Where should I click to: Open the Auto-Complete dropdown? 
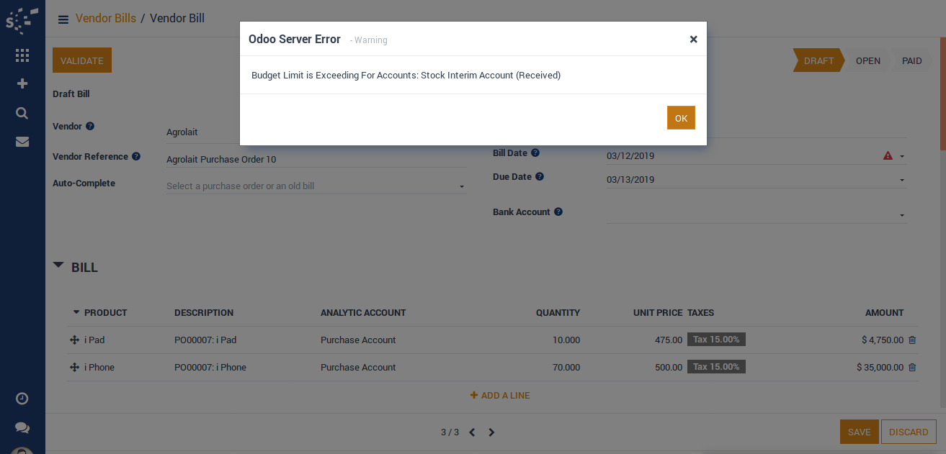tap(461, 186)
